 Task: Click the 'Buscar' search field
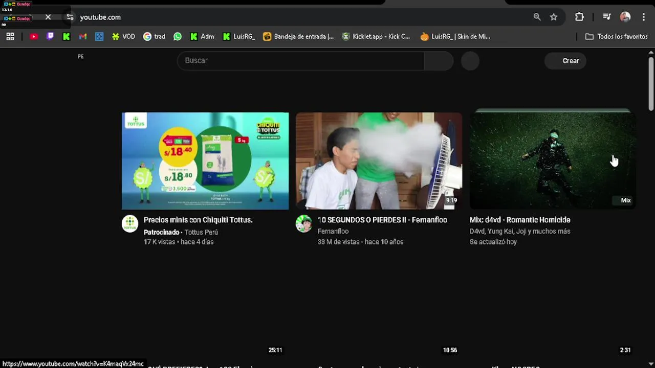tap(300, 60)
